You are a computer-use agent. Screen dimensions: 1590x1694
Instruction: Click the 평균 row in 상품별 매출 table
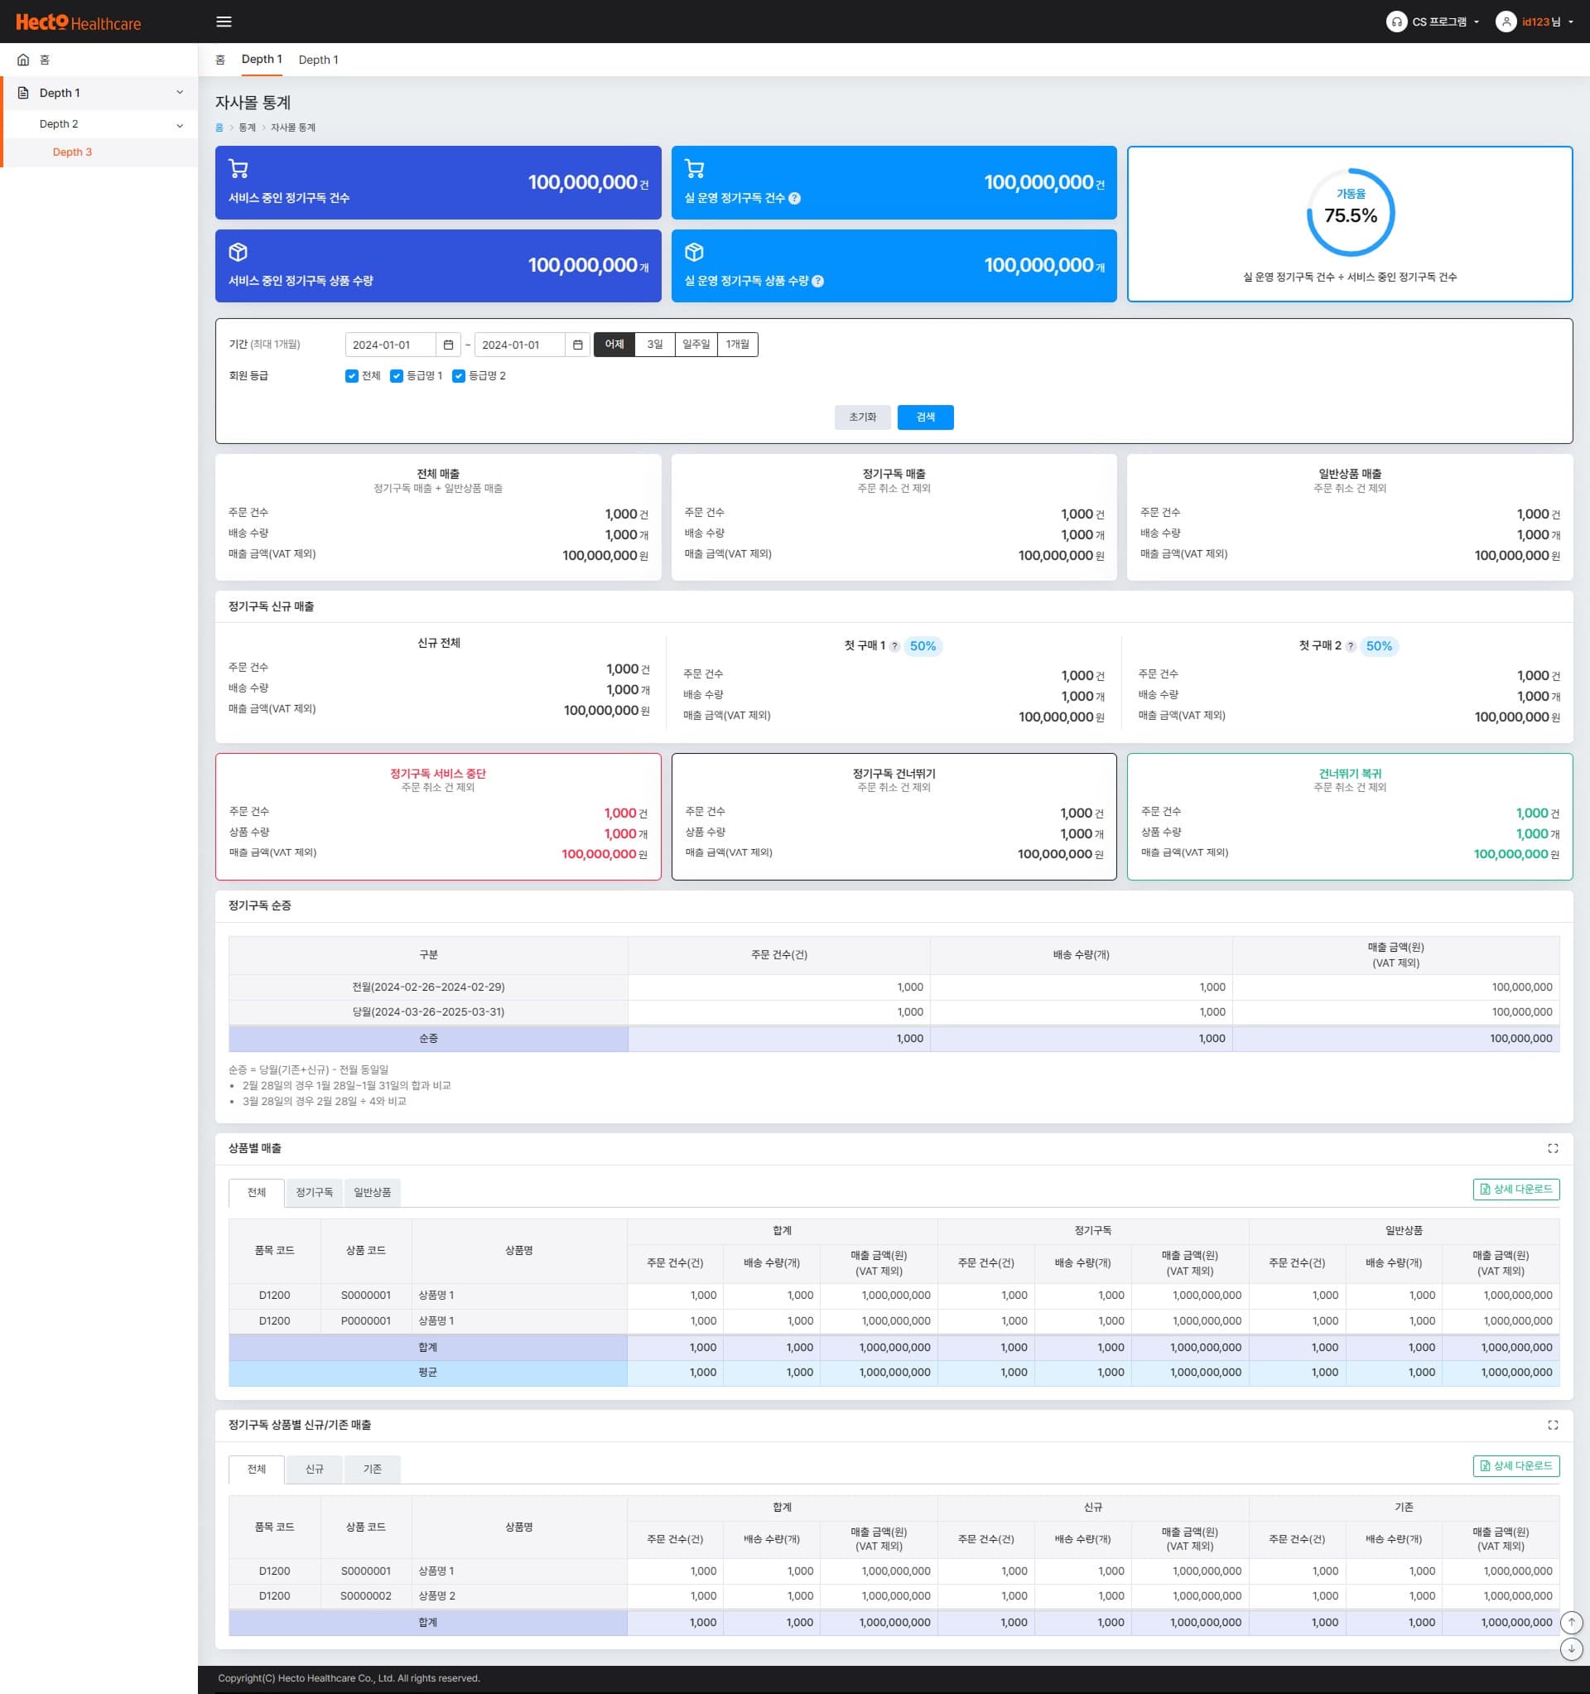click(894, 1373)
